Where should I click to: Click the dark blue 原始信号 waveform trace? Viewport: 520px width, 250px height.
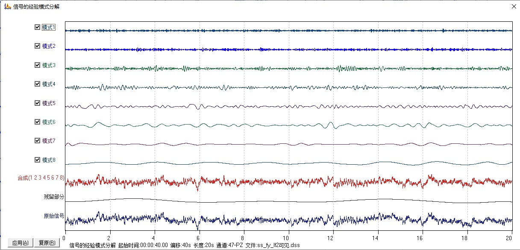(288, 220)
